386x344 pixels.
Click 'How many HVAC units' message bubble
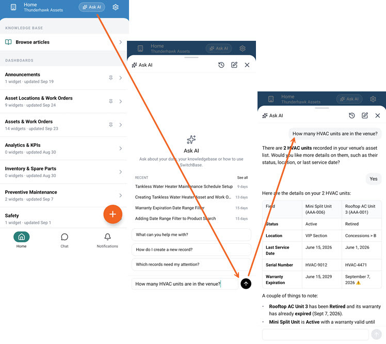click(335, 134)
